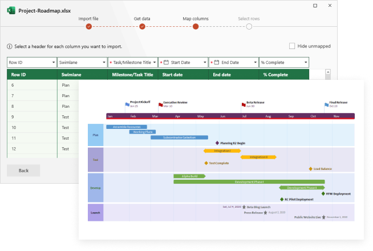Click the Executive Review red flag
Image resolution: width=373 pixels, height=251 pixels.
pyautogui.click(x=160, y=104)
